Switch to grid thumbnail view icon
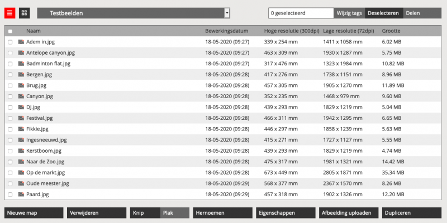The width and height of the screenshot is (447, 223). 24,13
